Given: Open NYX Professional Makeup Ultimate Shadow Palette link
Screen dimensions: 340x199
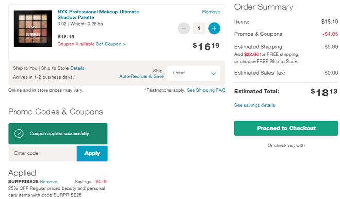Looking at the screenshot, I should pyautogui.click(x=98, y=15).
